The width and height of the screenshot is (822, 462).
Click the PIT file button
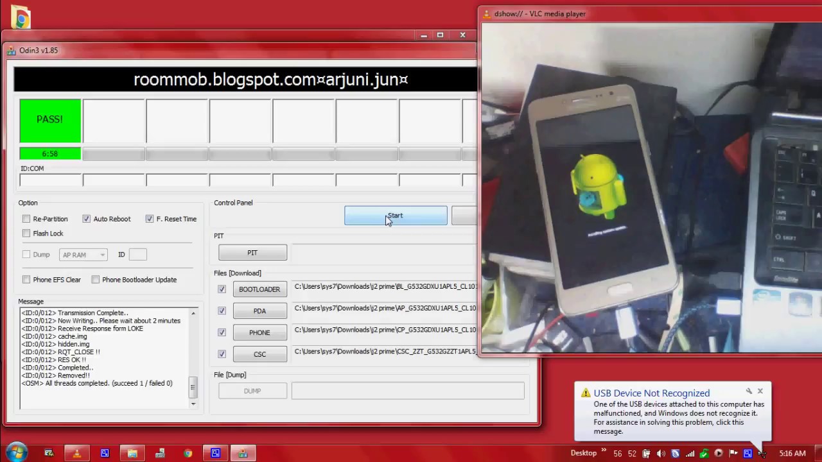pos(252,253)
